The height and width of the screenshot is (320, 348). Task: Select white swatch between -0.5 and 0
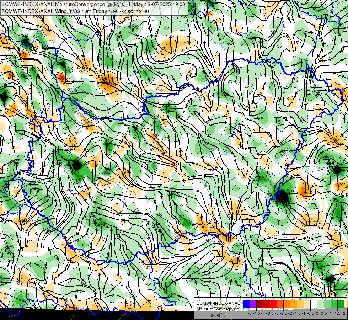314,304
